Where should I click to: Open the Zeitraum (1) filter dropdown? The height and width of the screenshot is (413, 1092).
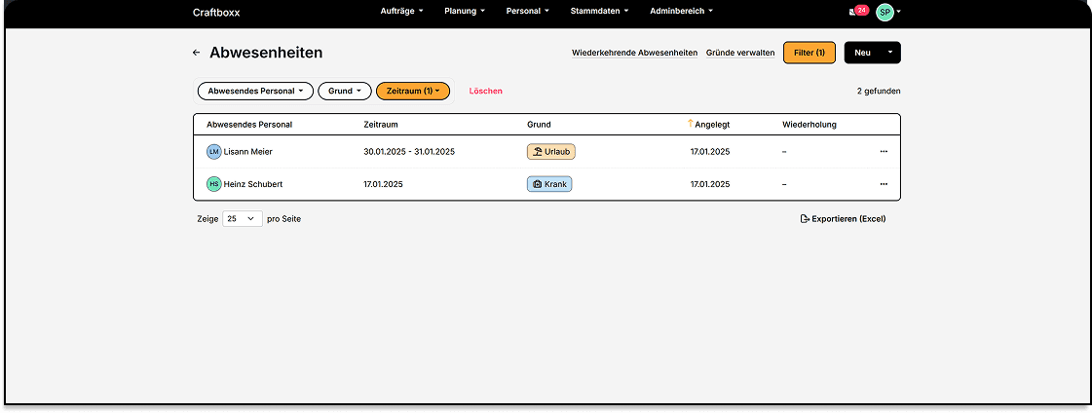[x=413, y=92]
